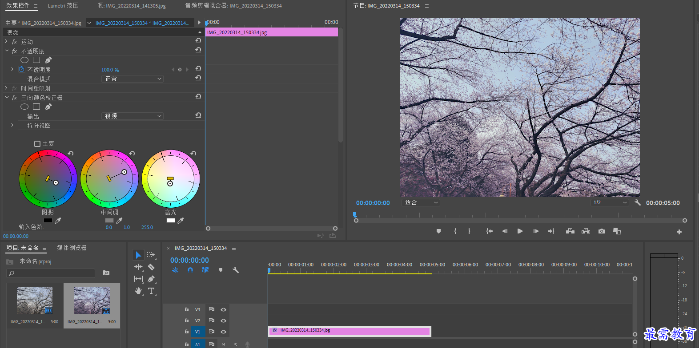This screenshot has height=348, width=699.
Task: Click Mark Out bracket button
Action: tap(469, 231)
